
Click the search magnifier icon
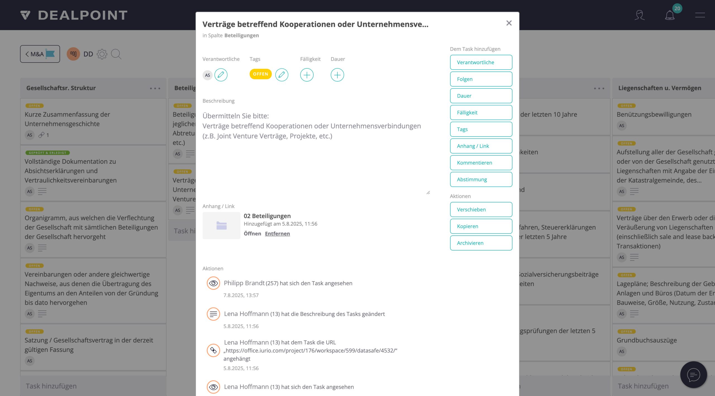[116, 54]
